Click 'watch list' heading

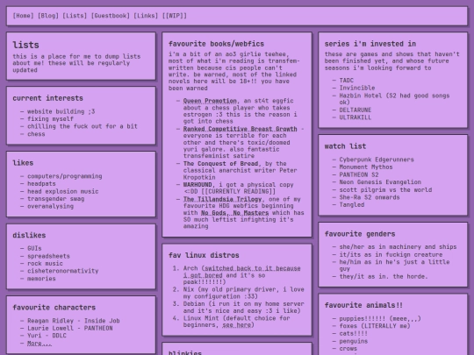point(345,146)
